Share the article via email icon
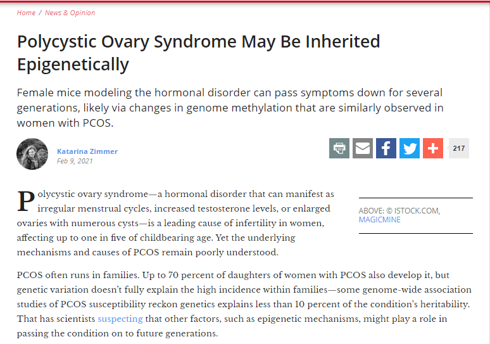Image resolution: width=490 pixels, height=344 pixels. click(363, 148)
